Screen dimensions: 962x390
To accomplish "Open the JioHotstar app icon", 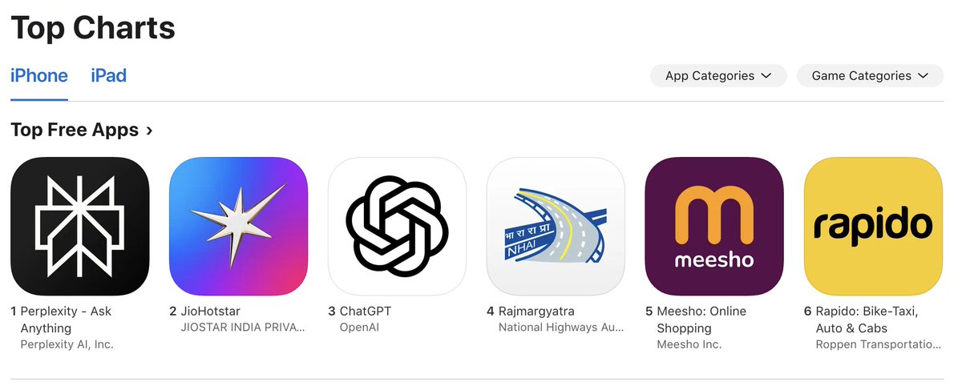I will click(239, 227).
